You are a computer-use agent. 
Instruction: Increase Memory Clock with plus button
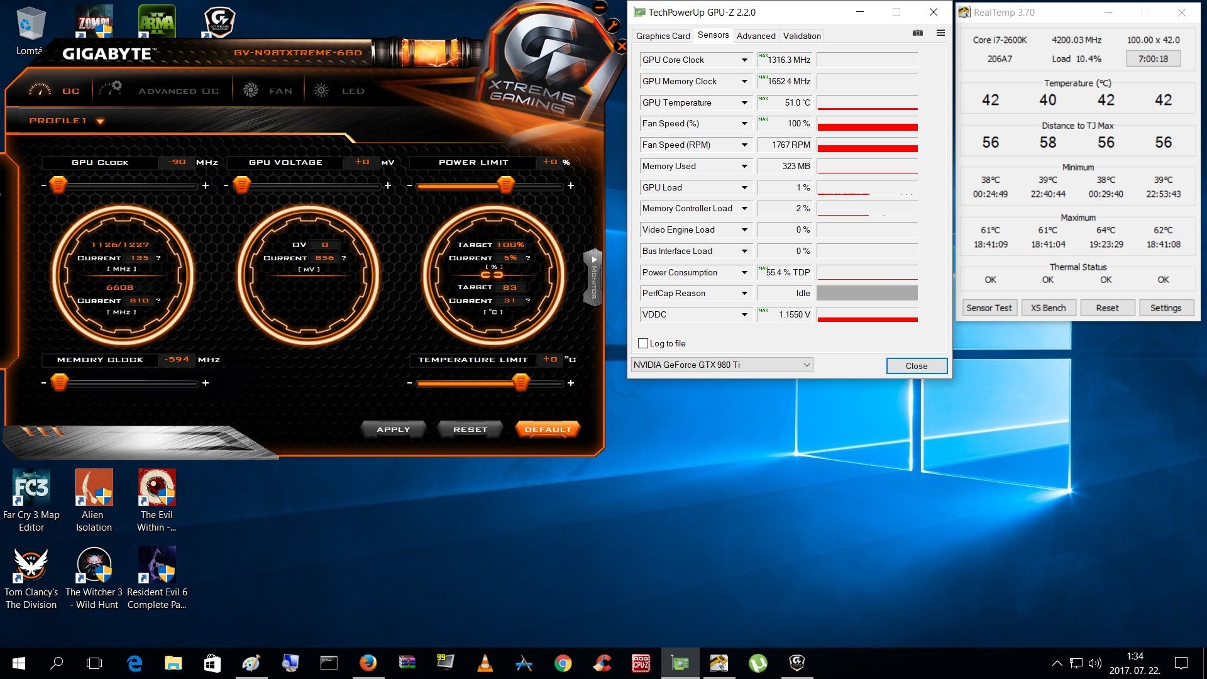[x=206, y=383]
